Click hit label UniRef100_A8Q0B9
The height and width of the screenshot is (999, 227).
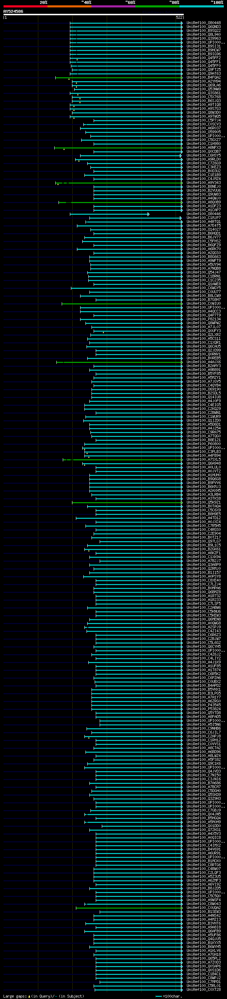tap(204, 202)
